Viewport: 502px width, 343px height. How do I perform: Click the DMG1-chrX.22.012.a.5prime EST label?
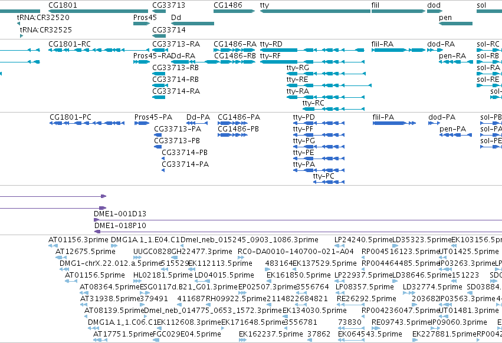tap(110, 263)
